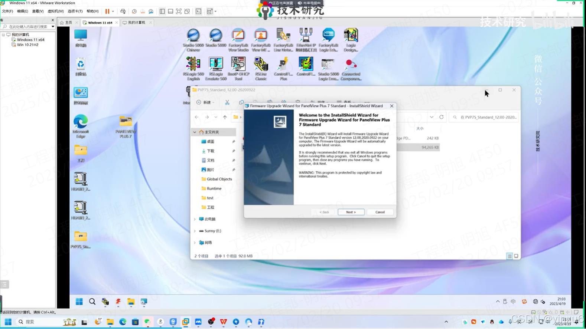The width and height of the screenshot is (586, 329).
Task: Open FactoryTalk Linx Network desktop shortcut
Action: click(x=283, y=40)
